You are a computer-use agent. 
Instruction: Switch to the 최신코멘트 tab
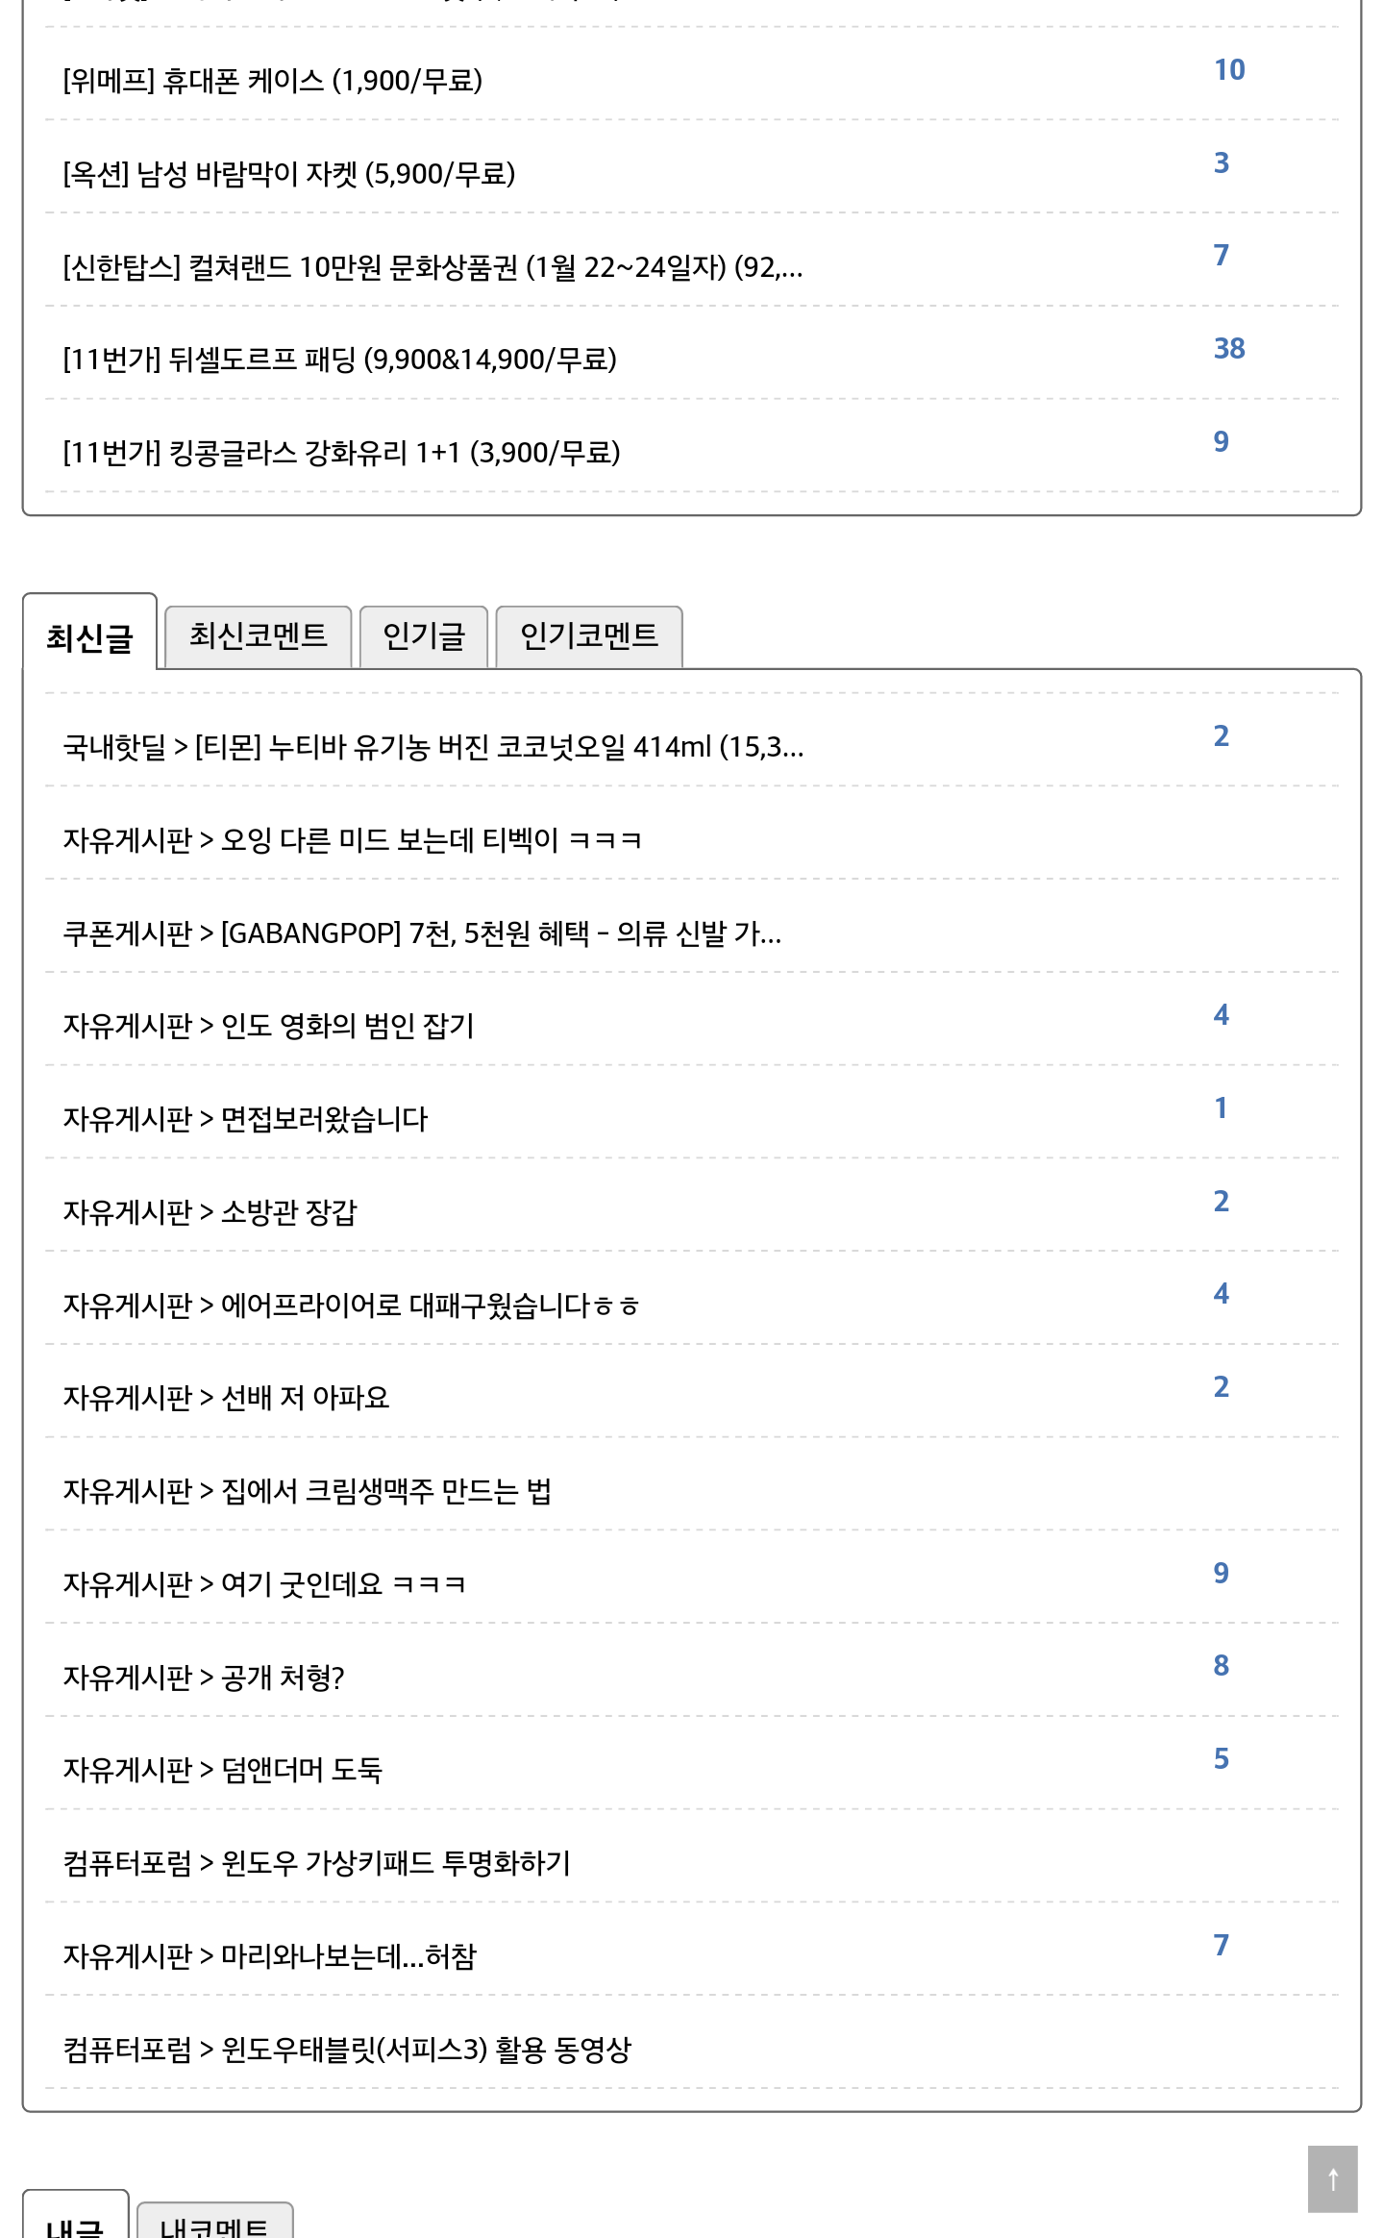[x=258, y=635]
